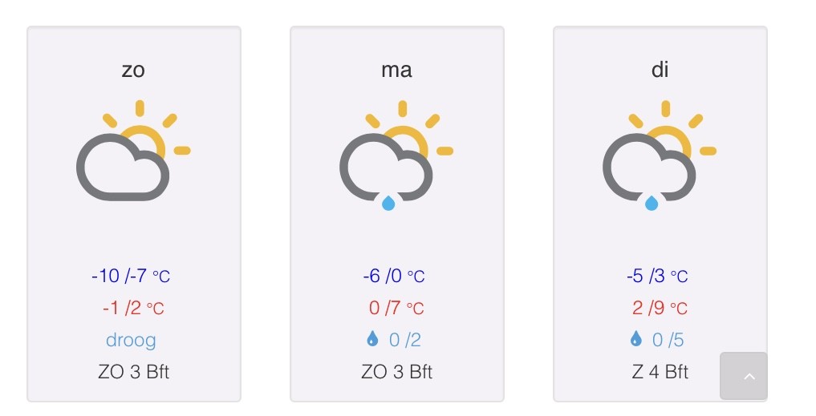
Task: Select the zo day heading
Action: (133, 70)
